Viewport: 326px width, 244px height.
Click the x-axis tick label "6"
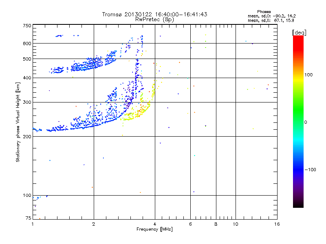pos(190,224)
